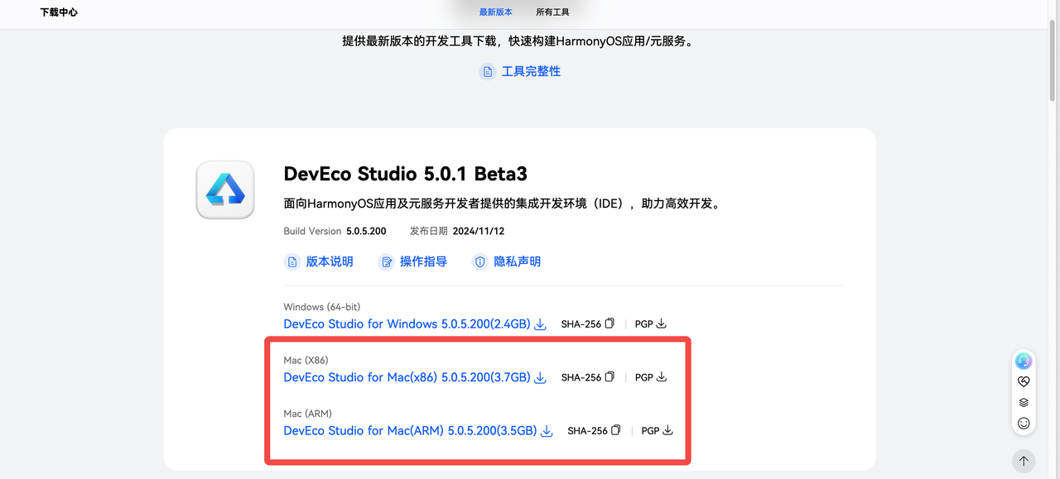Switch to the 所有工具 tab
This screenshot has height=479, width=1060.
coord(552,12)
